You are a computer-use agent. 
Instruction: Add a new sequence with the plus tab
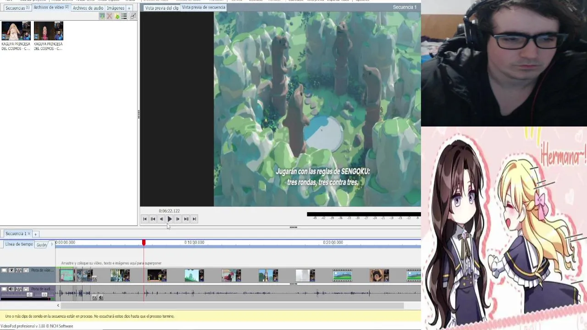click(35, 234)
